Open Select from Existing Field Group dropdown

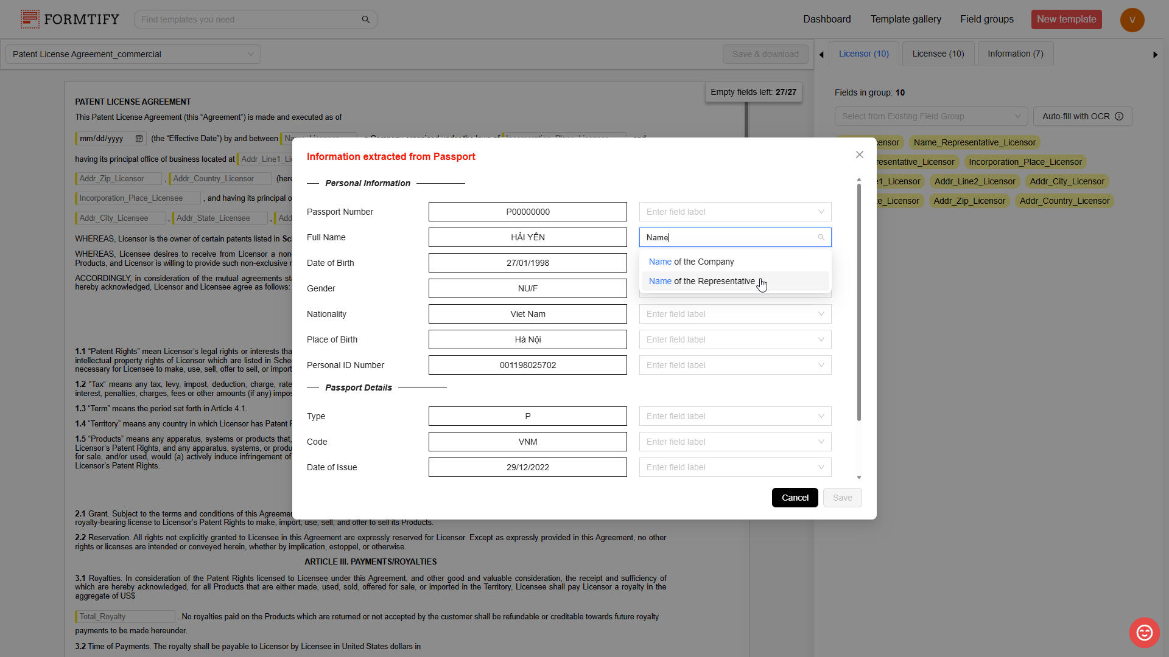930,116
